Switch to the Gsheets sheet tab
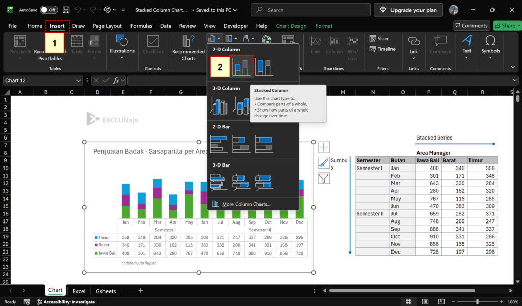This screenshot has height=306, width=522. click(106, 291)
